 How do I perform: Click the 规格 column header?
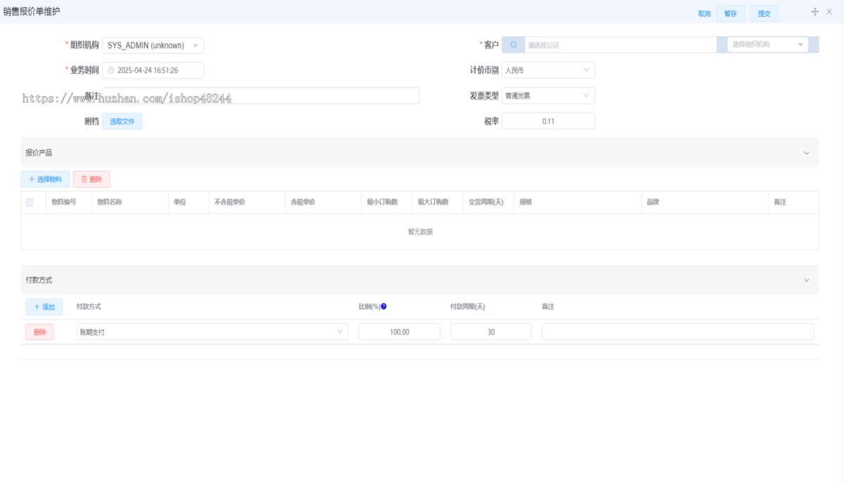(525, 202)
